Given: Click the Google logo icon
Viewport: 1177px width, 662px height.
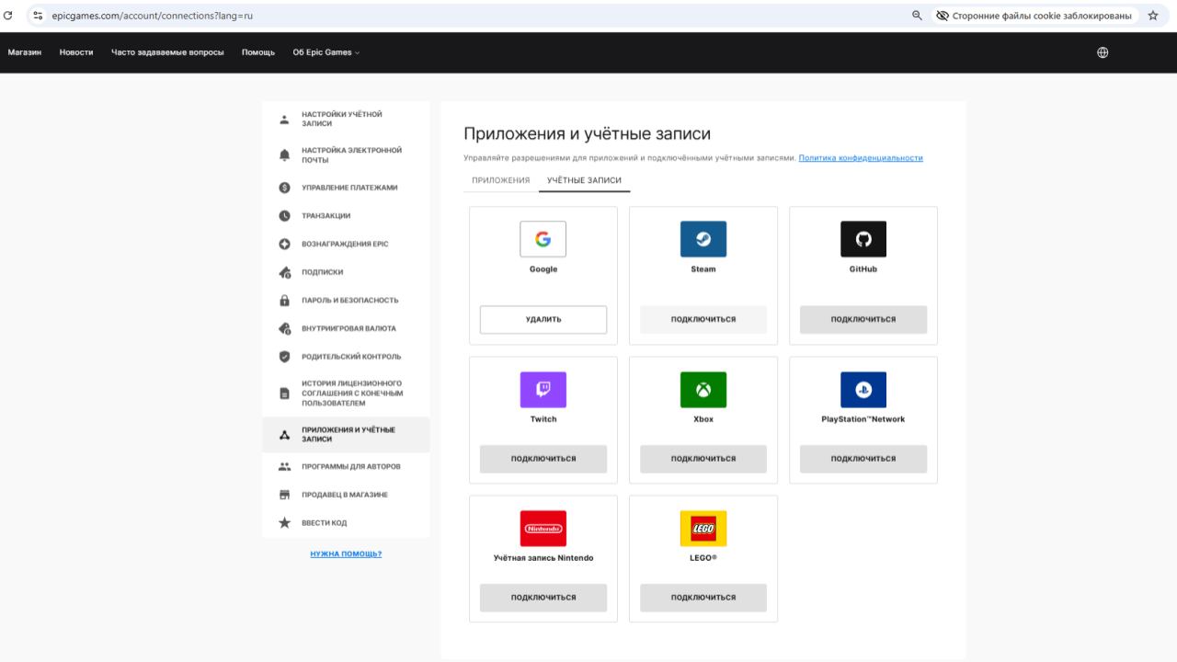Looking at the screenshot, I should pyautogui.click(x=543, y=239).
